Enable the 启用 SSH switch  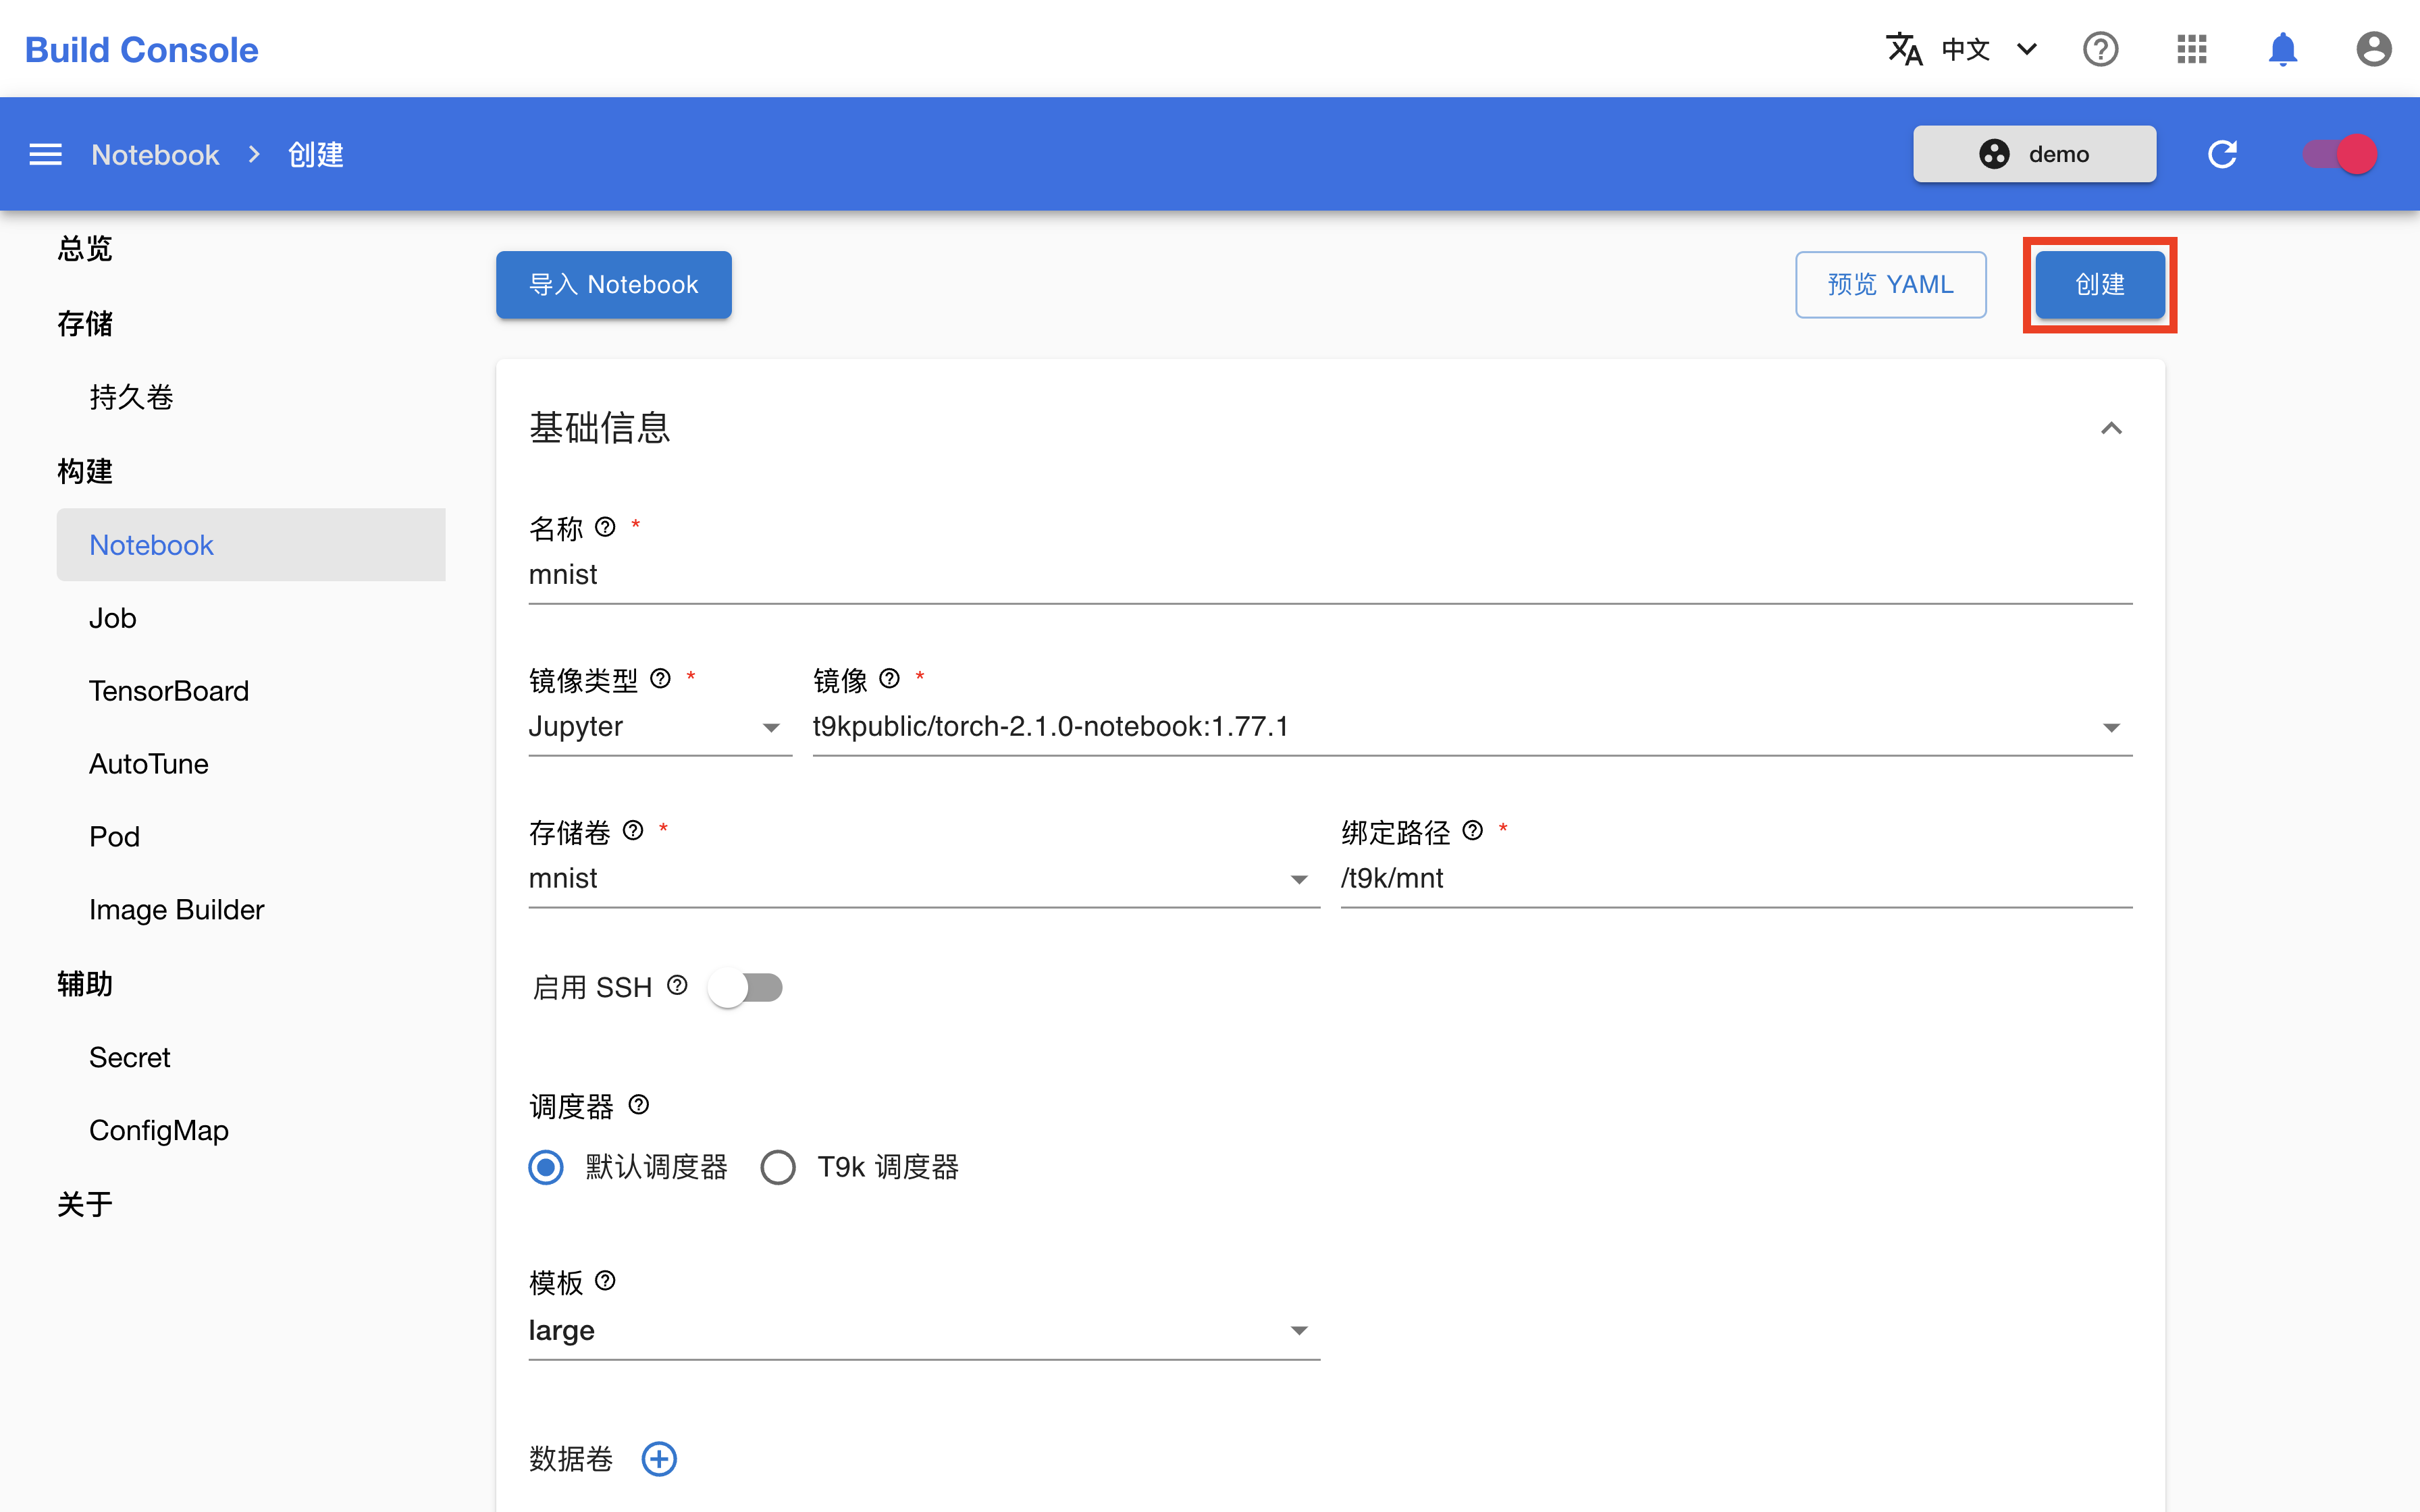point(745,988)
